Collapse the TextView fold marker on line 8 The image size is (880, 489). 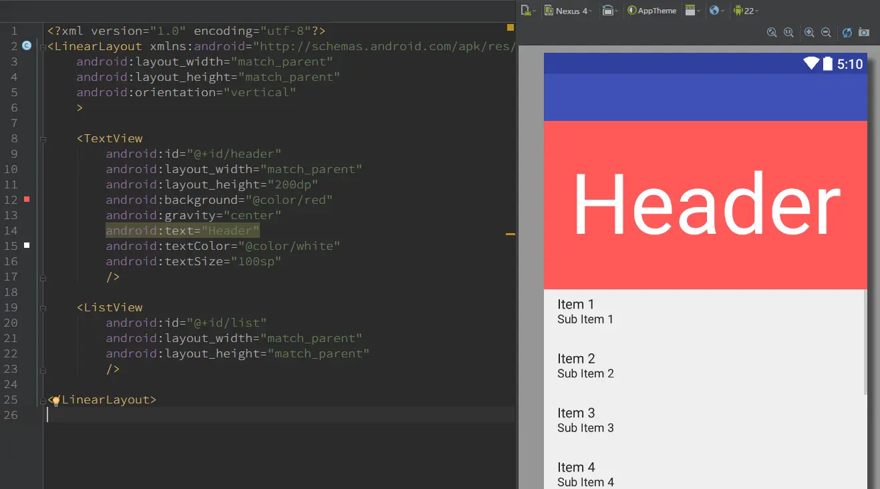tap(43, 139)
